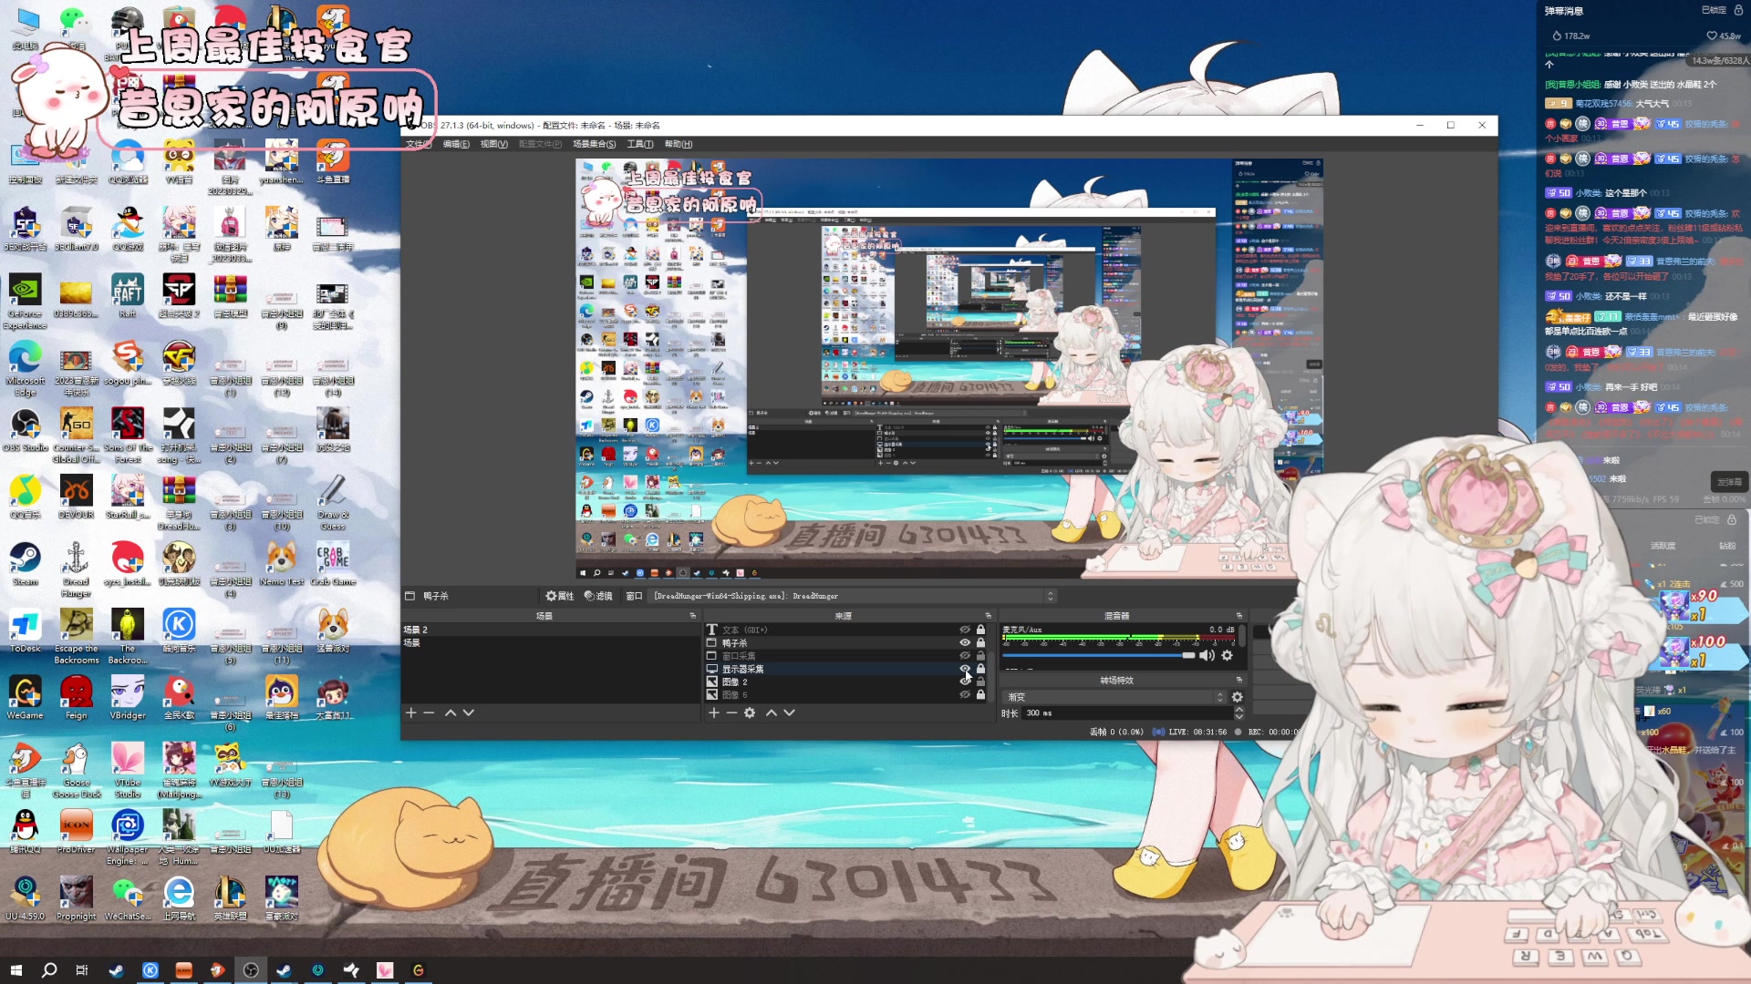Increase transition duration with stepper arrow
Image resolution: width=1751 pixels, height=984 pixels.
coord(1238,710)
